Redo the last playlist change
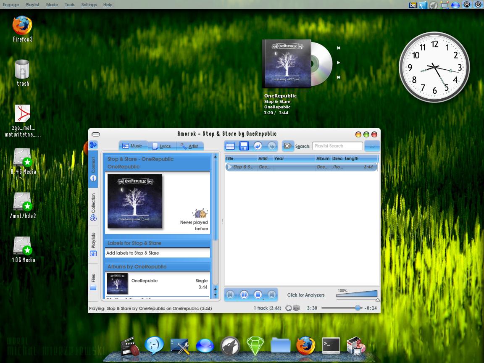The width and height of the screenshot is (484, 363). tap(272, 146)
